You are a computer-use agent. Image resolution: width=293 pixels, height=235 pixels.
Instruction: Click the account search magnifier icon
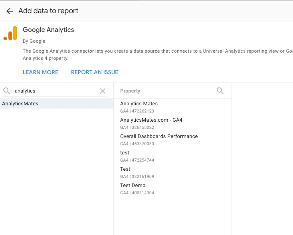point(6,91)
